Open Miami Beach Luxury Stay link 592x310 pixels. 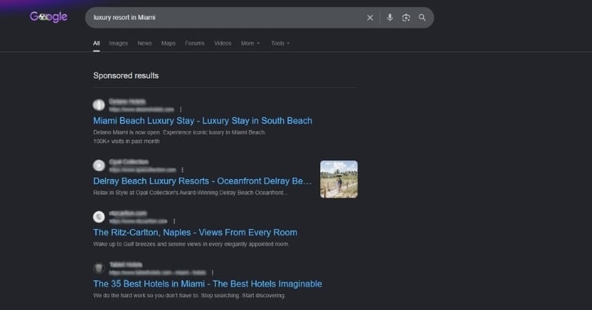(202, 121)
